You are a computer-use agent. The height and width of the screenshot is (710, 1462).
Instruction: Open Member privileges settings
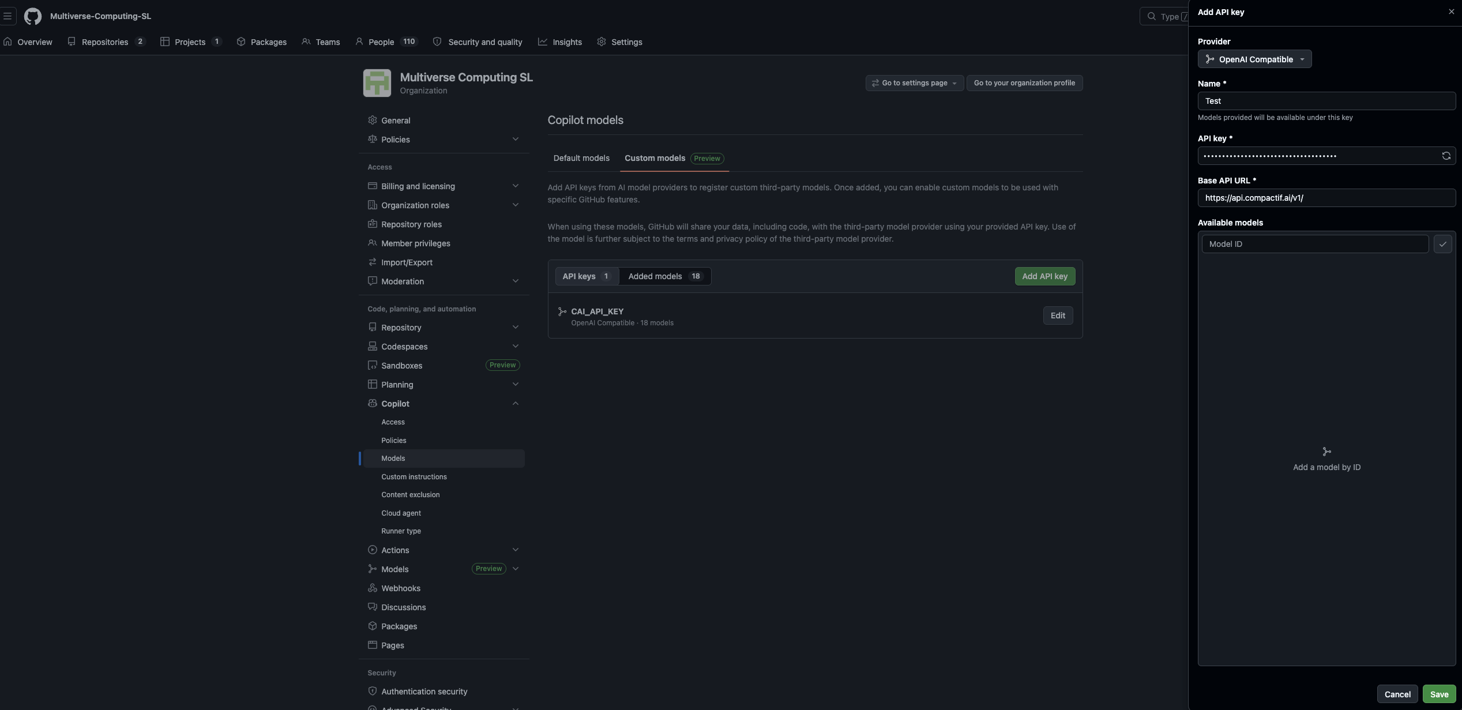click(444, 243)
